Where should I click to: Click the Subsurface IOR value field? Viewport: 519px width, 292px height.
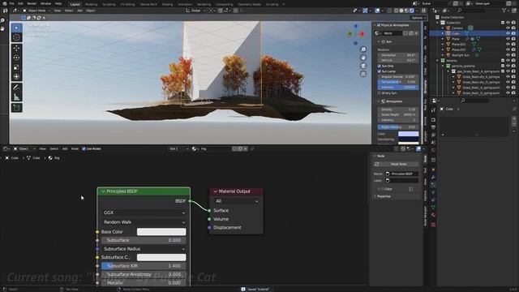tap(144, 266)
